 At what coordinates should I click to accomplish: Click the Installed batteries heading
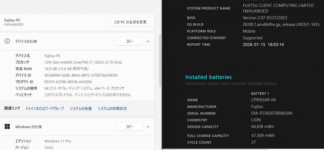coord(208,77)
